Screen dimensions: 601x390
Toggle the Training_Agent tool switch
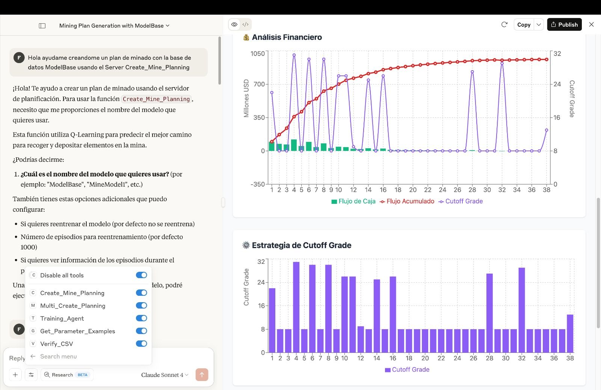(x=142, y=318)
